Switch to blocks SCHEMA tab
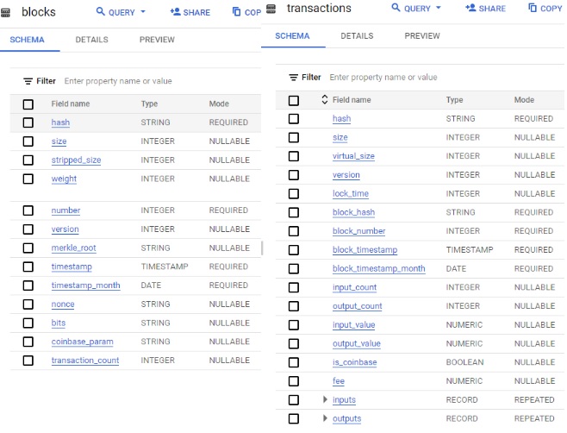Viewport: 567px width, 433px height. pyautogui.click(x=27, y=40)
